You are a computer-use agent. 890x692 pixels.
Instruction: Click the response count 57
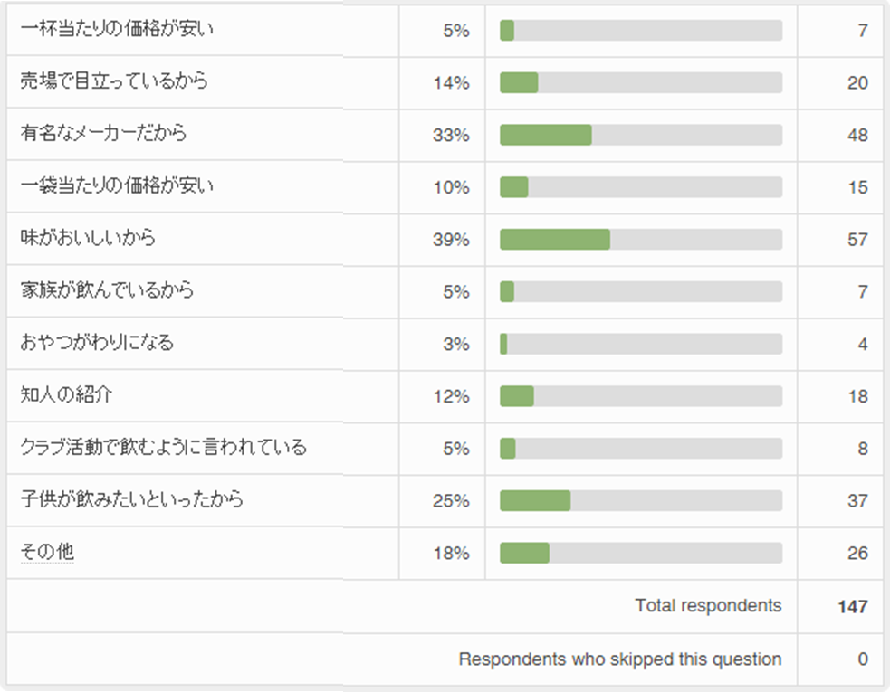[x=857, y=240]
